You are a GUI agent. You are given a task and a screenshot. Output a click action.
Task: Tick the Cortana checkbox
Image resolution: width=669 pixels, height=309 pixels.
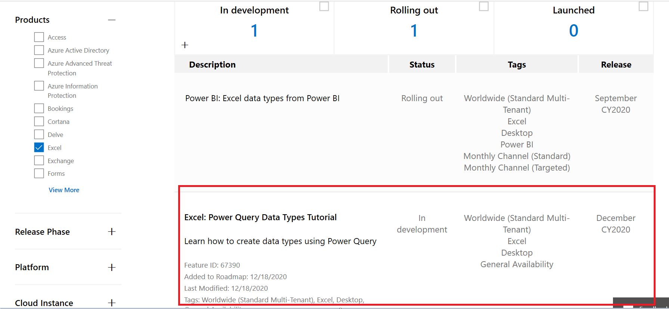[39, 121]
